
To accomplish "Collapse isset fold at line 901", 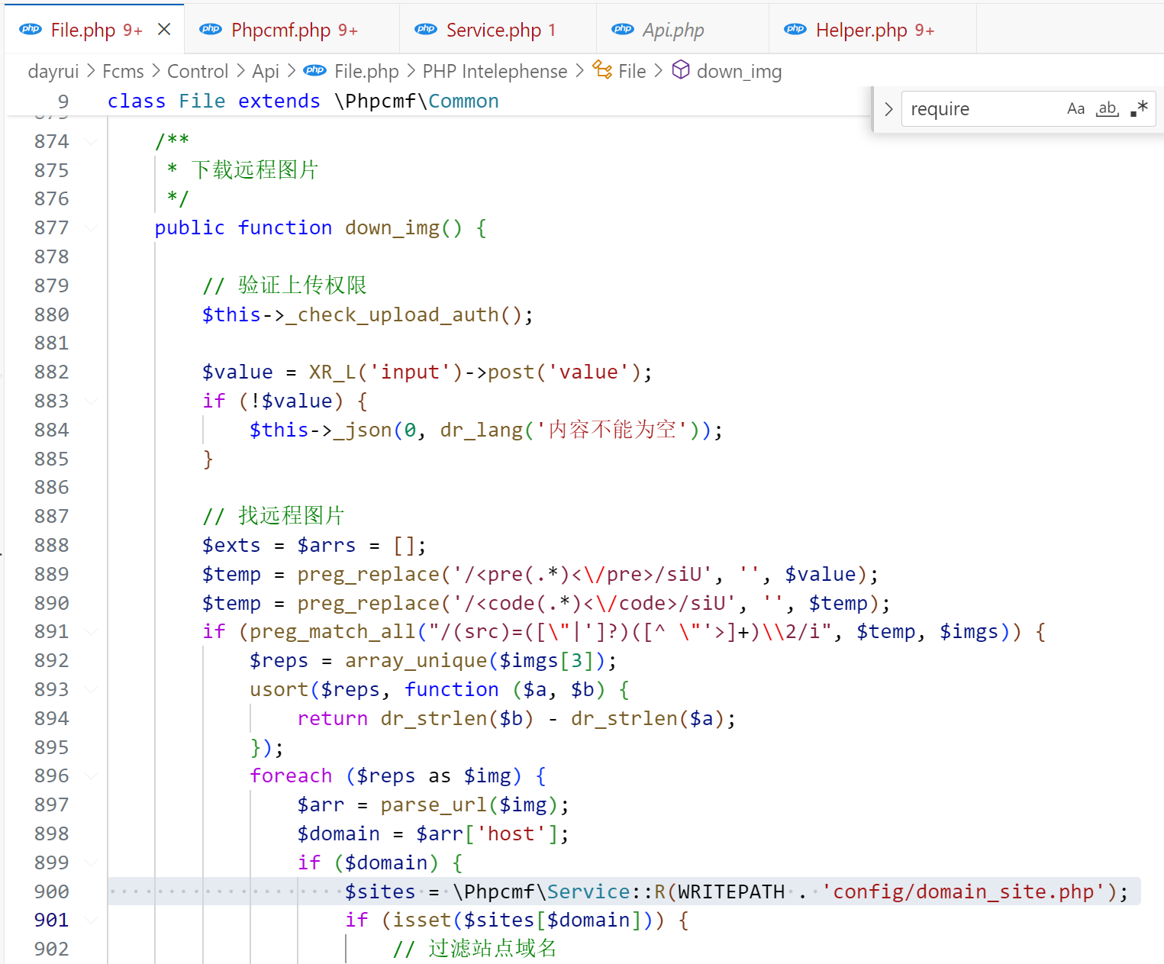I will click(x=92, y=920).
